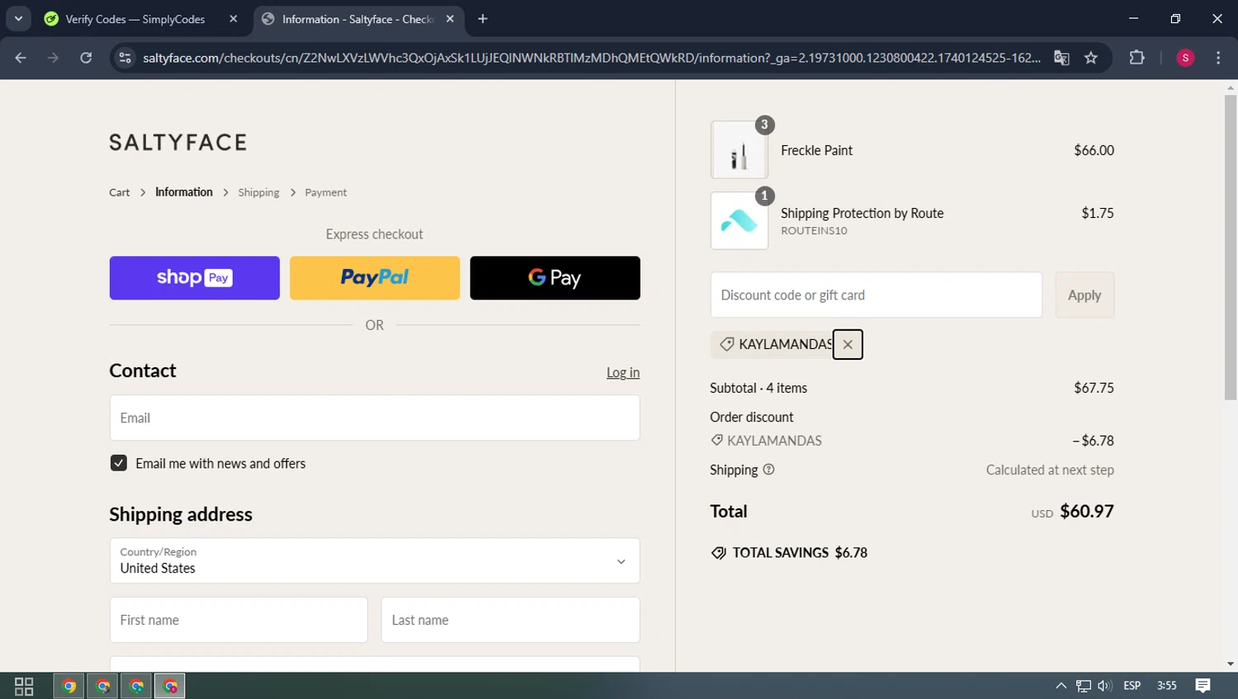
Task: Click the ROUTEINS10 text
Action: [x=814, y=230]
